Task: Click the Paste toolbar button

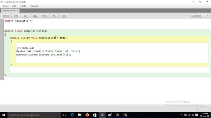Action: 45,16
